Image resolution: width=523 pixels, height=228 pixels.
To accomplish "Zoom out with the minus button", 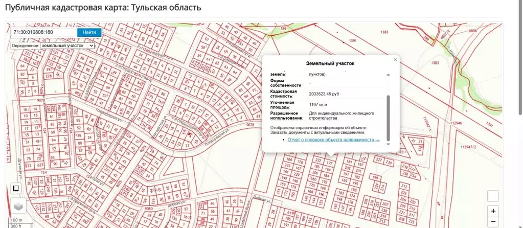I will point(493,222).
